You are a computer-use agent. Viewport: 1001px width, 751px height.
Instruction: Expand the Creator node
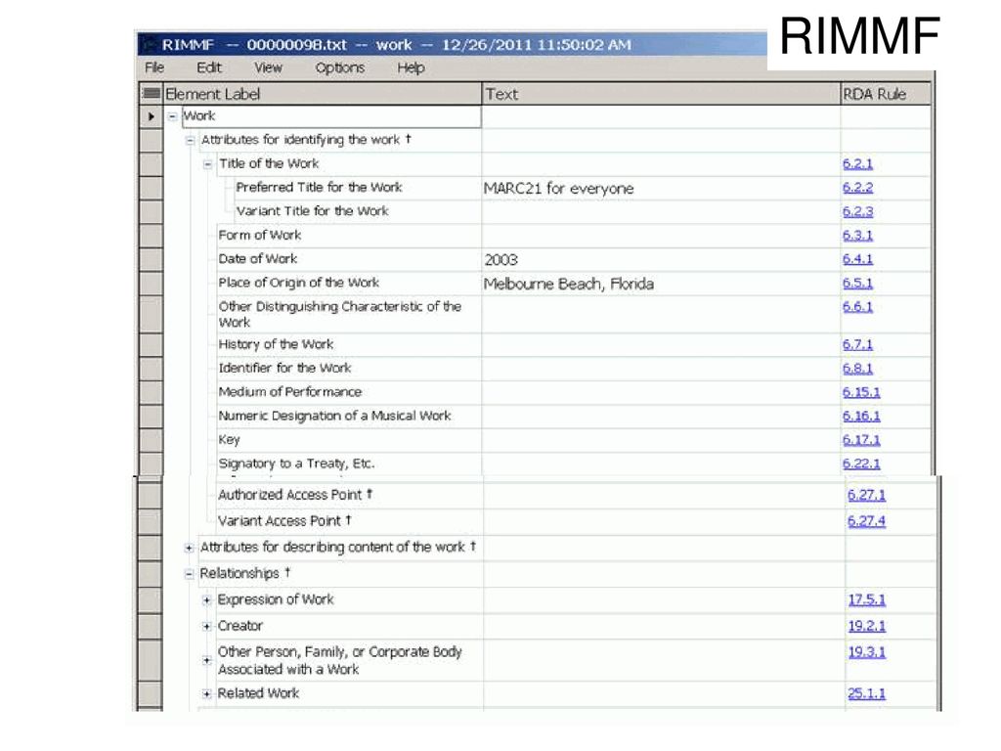tap(207, 627)
